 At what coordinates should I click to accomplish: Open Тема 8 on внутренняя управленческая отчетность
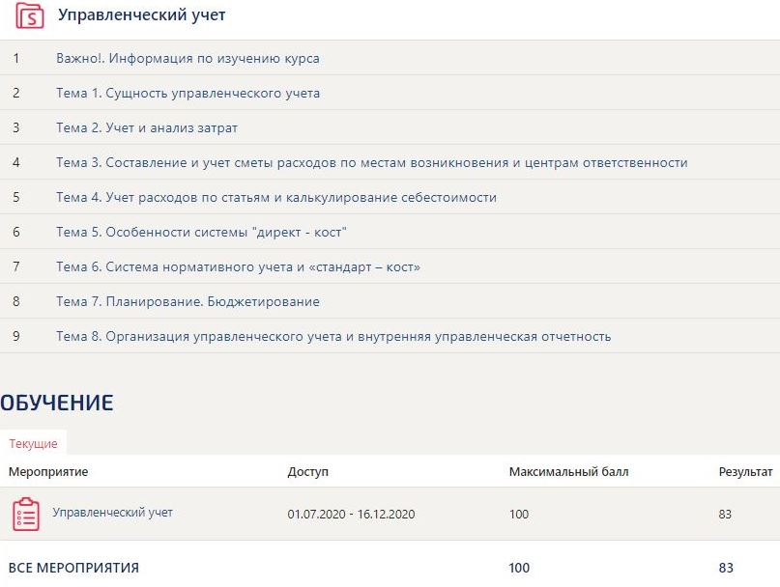[x=333, y=337]
